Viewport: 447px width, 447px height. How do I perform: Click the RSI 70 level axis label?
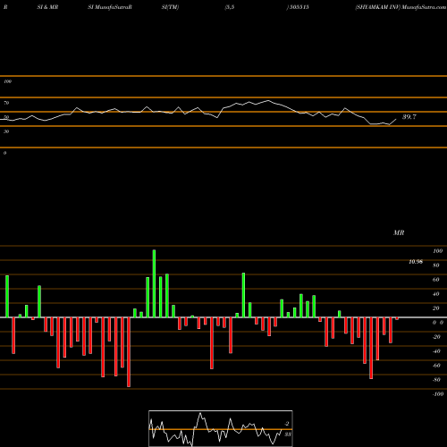point(6,103)
